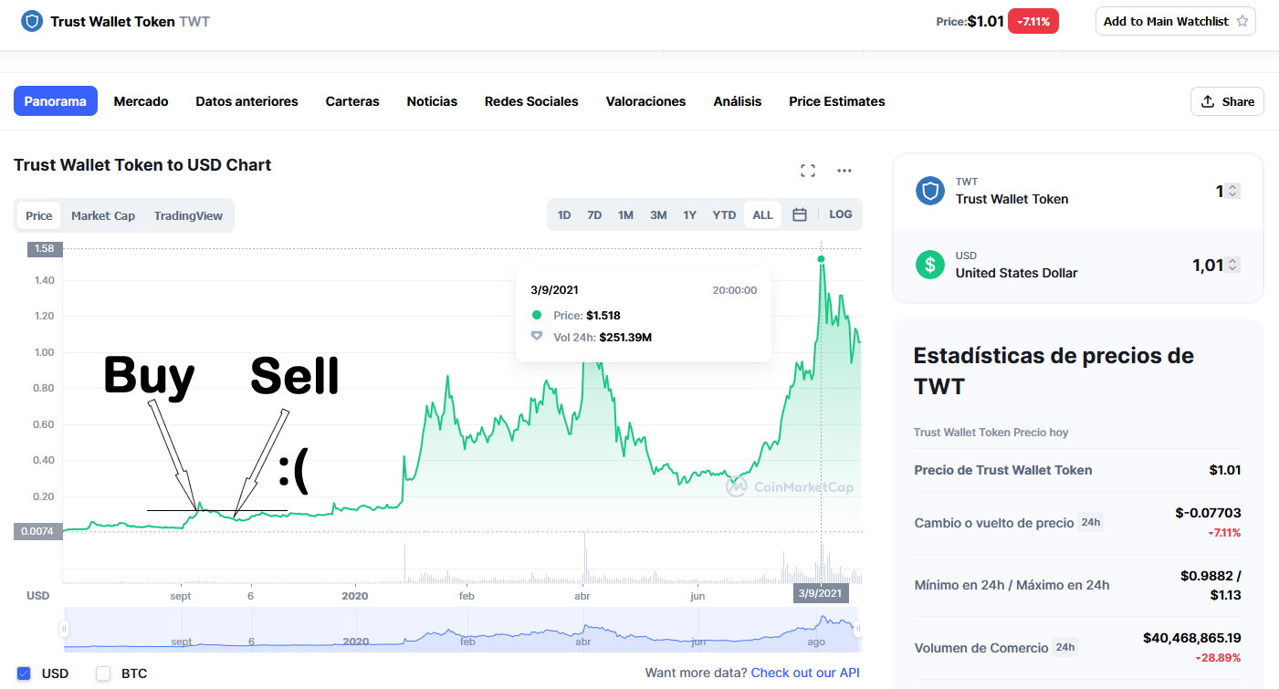Open the chart more options ellipsis

click(x=844, y=171)
